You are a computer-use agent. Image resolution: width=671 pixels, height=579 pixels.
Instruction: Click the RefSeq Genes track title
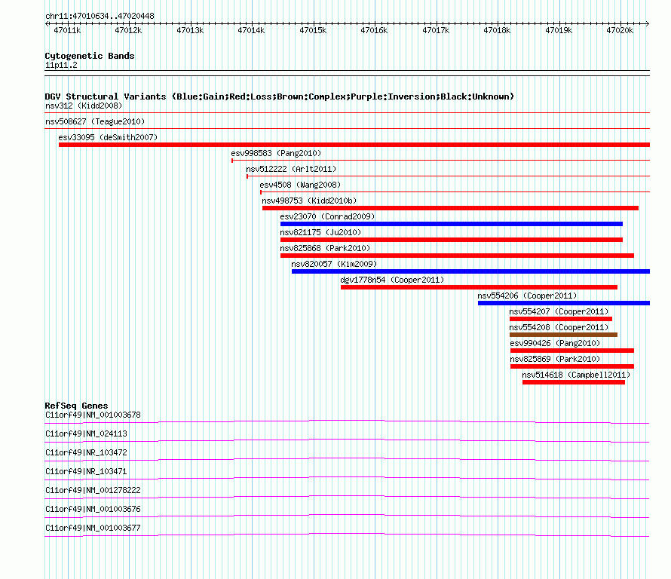[77, 406]
